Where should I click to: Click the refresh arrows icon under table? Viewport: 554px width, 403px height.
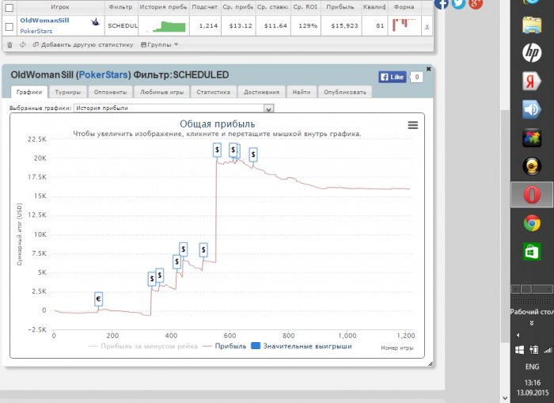pyautogui.click(x=23, y=45)
